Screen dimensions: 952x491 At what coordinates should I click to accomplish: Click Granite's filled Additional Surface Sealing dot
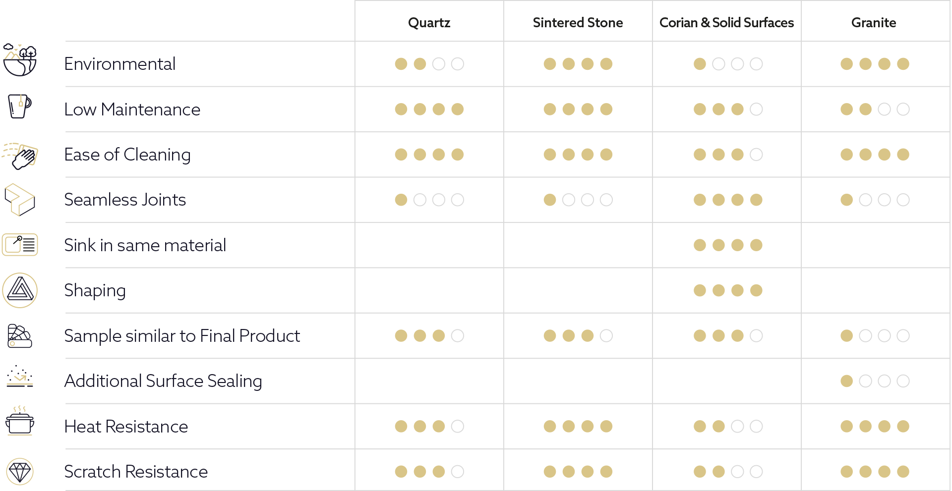[x=847, y=381]
